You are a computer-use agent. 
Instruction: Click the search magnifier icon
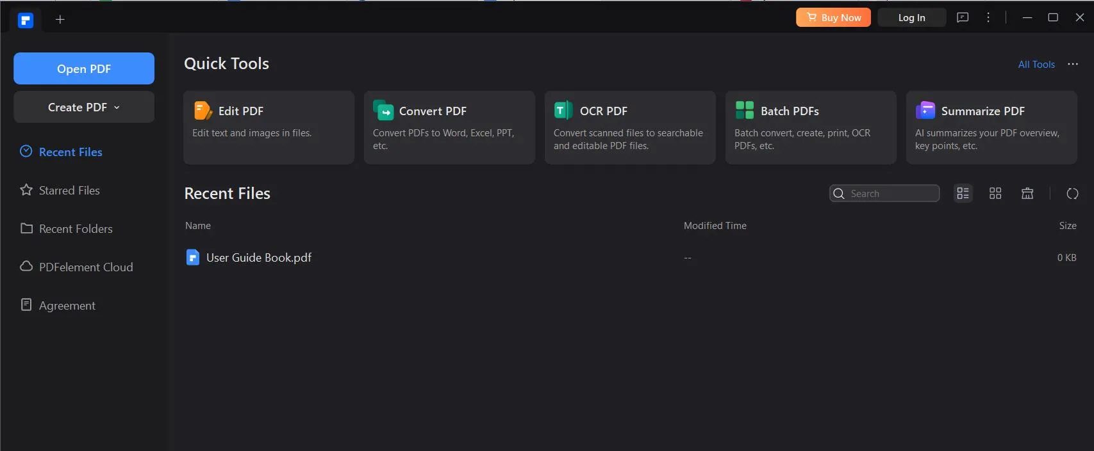pos(838,193)
